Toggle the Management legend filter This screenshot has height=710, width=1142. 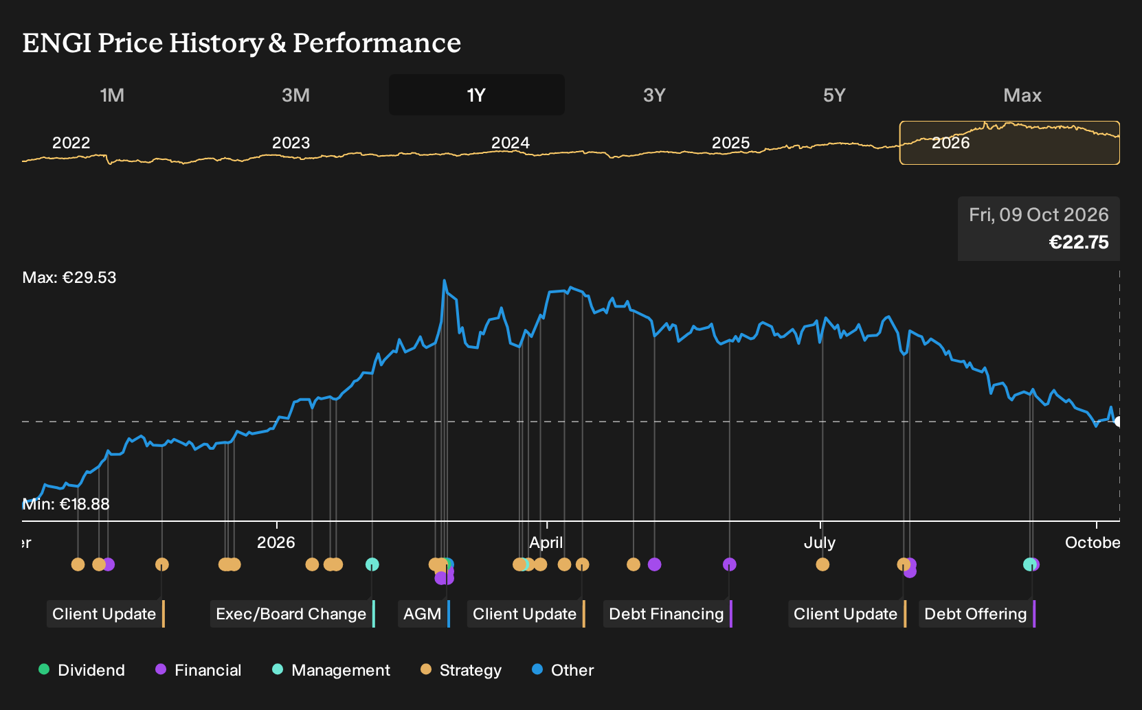tap(331, 670)
